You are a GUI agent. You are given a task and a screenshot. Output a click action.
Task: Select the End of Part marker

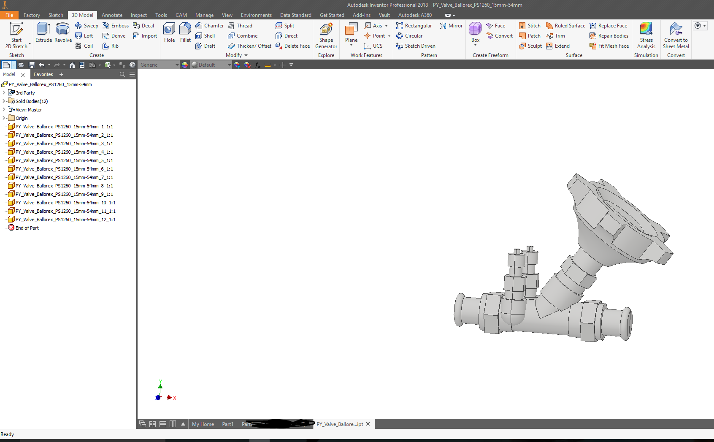coord(23,228)
